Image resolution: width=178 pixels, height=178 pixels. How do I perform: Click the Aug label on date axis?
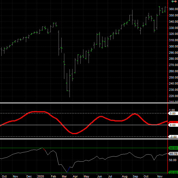(125, 176)
